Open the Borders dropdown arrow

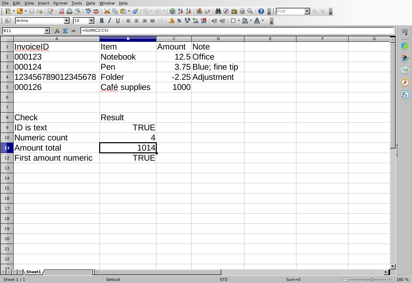coord(239,21)
